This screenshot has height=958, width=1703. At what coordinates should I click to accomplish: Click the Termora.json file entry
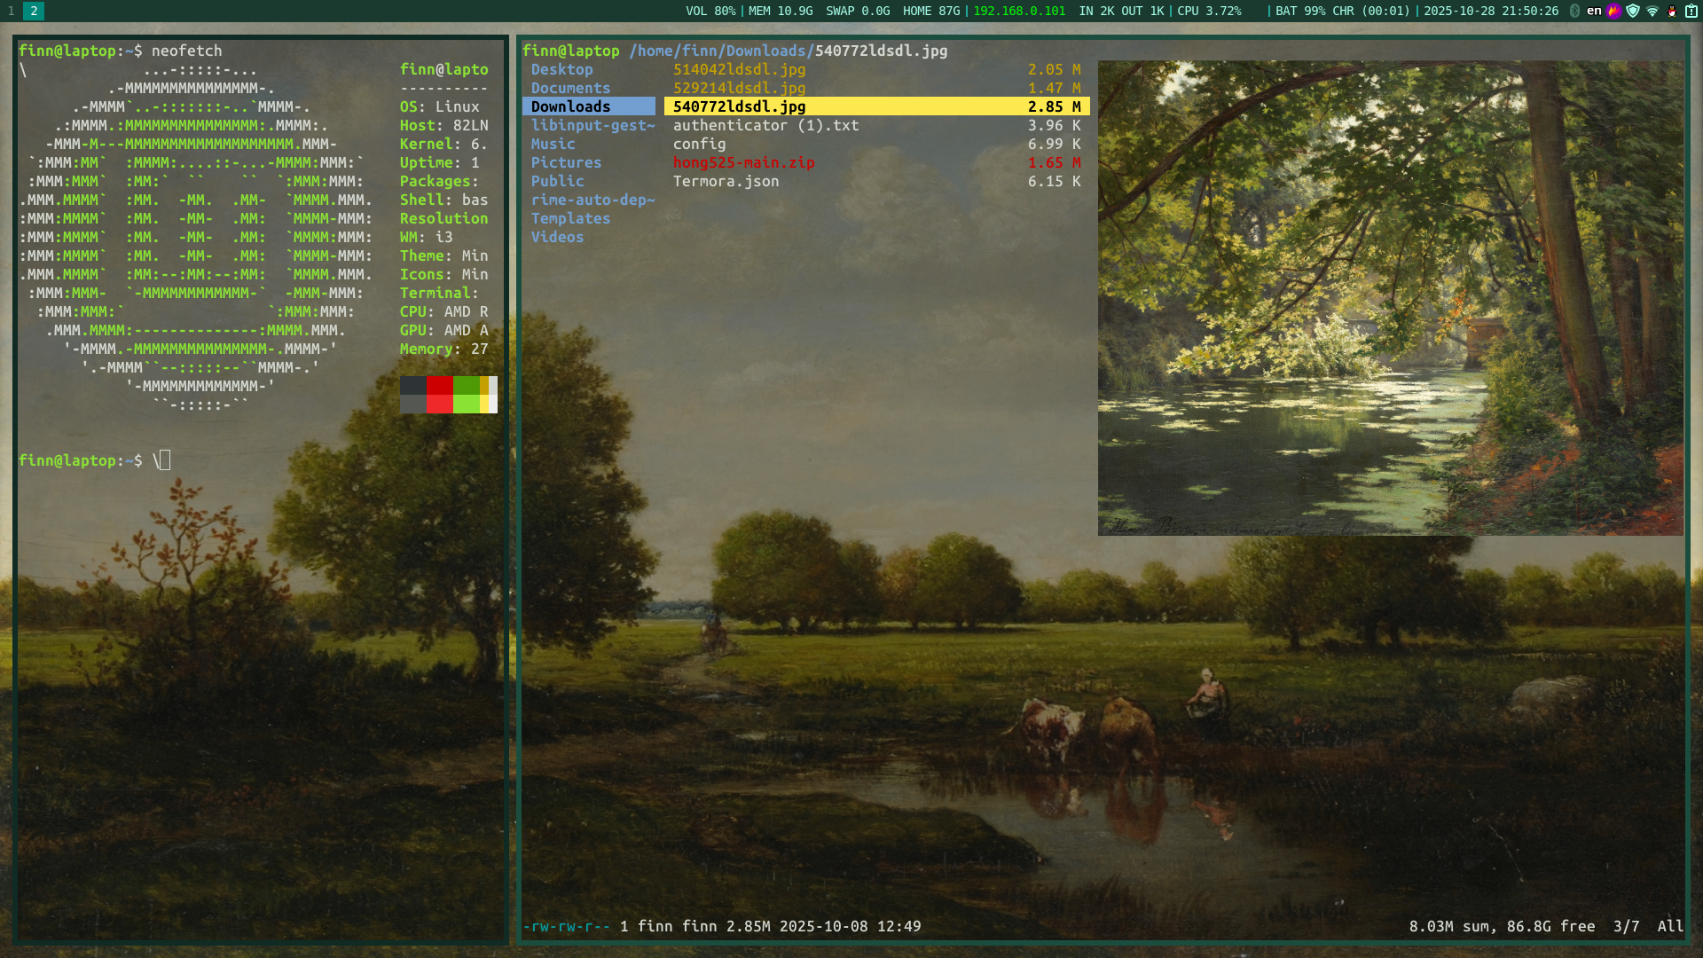pyautogui.click(x=726, y=181)
